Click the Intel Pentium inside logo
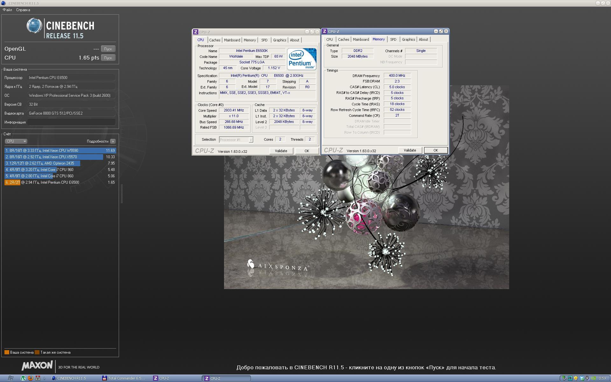Image resolution: width=611 pixels, height=382 pixels. (x=302, y=59)
